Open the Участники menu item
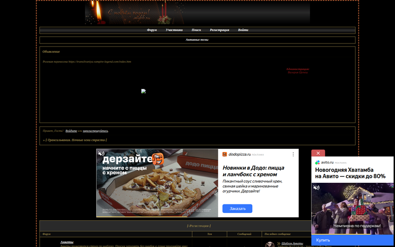 (174, 30)
